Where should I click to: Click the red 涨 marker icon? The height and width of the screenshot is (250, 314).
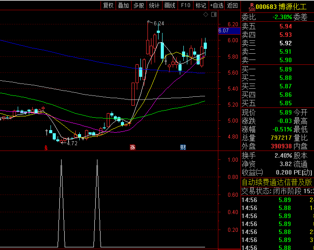(x=132, y=147)
